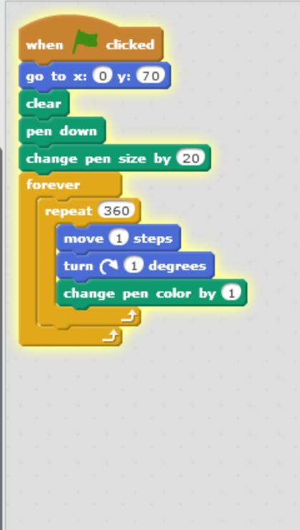
Task: Click the 'forever' block label
Action: [53, 185]
